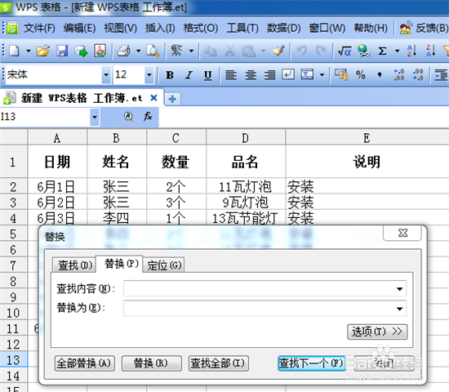Screen dimensions: 449x392
Task: Switch to the 定位(G) tab
Action: [x=164, y=265]
